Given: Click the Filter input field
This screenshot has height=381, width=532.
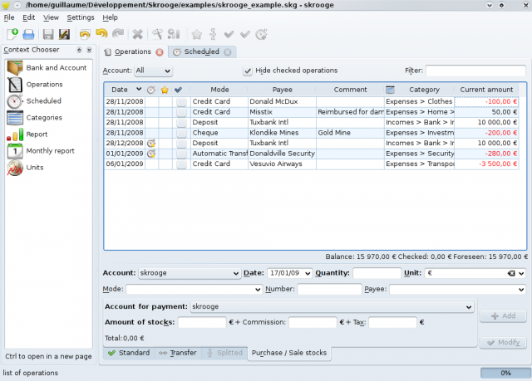Looking at the screenshot, I should 475,71.
